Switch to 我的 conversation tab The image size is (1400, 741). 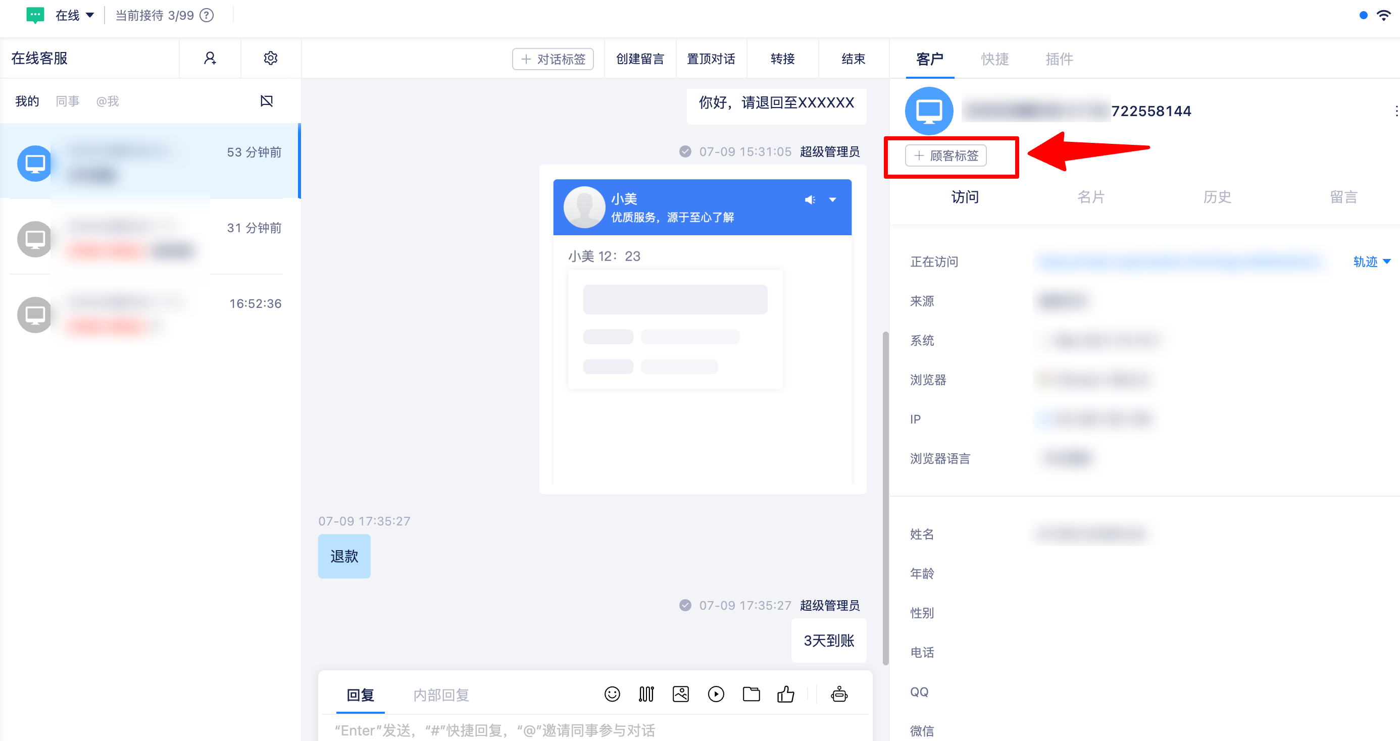27,101
